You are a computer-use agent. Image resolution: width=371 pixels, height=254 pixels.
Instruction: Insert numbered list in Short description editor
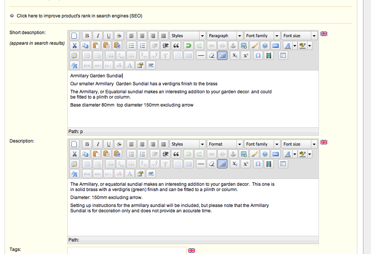pyautogui.click(x=142, y=45)
